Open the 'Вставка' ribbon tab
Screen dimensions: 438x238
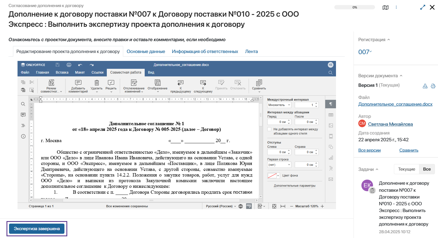[x=62, y=72]
